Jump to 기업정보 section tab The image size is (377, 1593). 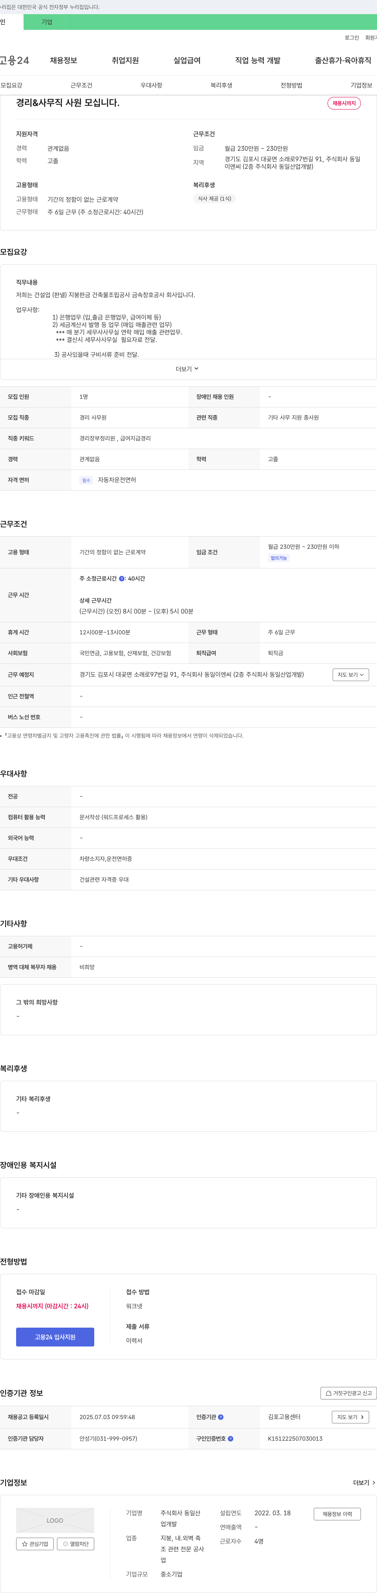(x=362, y=85)
